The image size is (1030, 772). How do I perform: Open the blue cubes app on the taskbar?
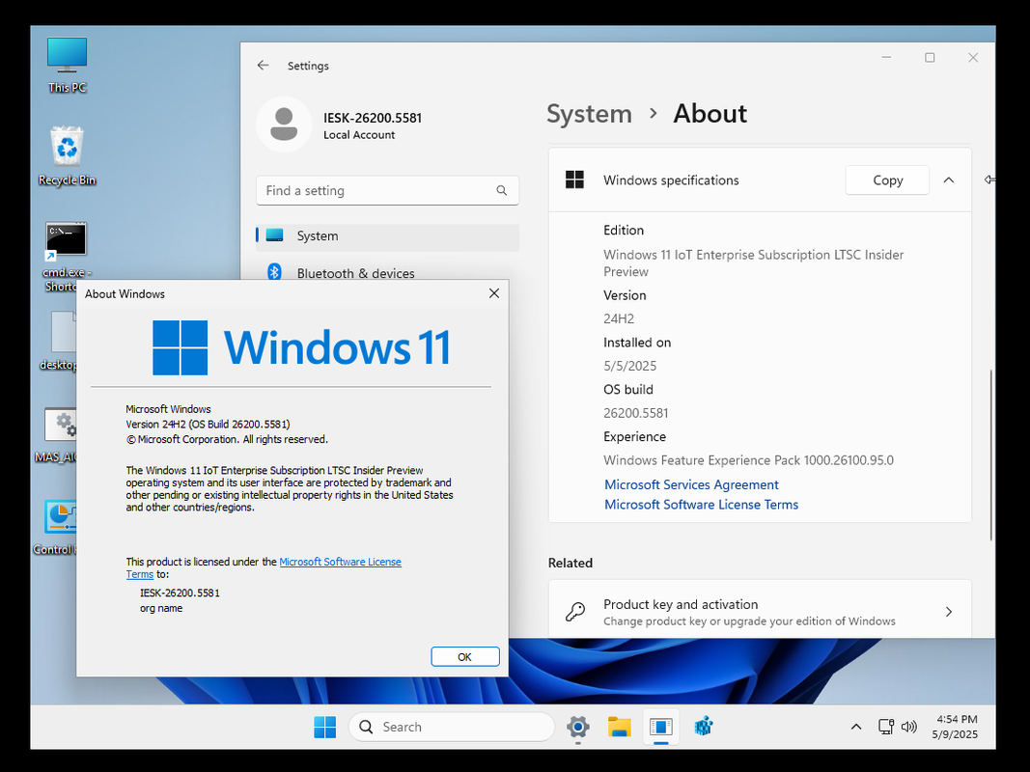(704, 727)
